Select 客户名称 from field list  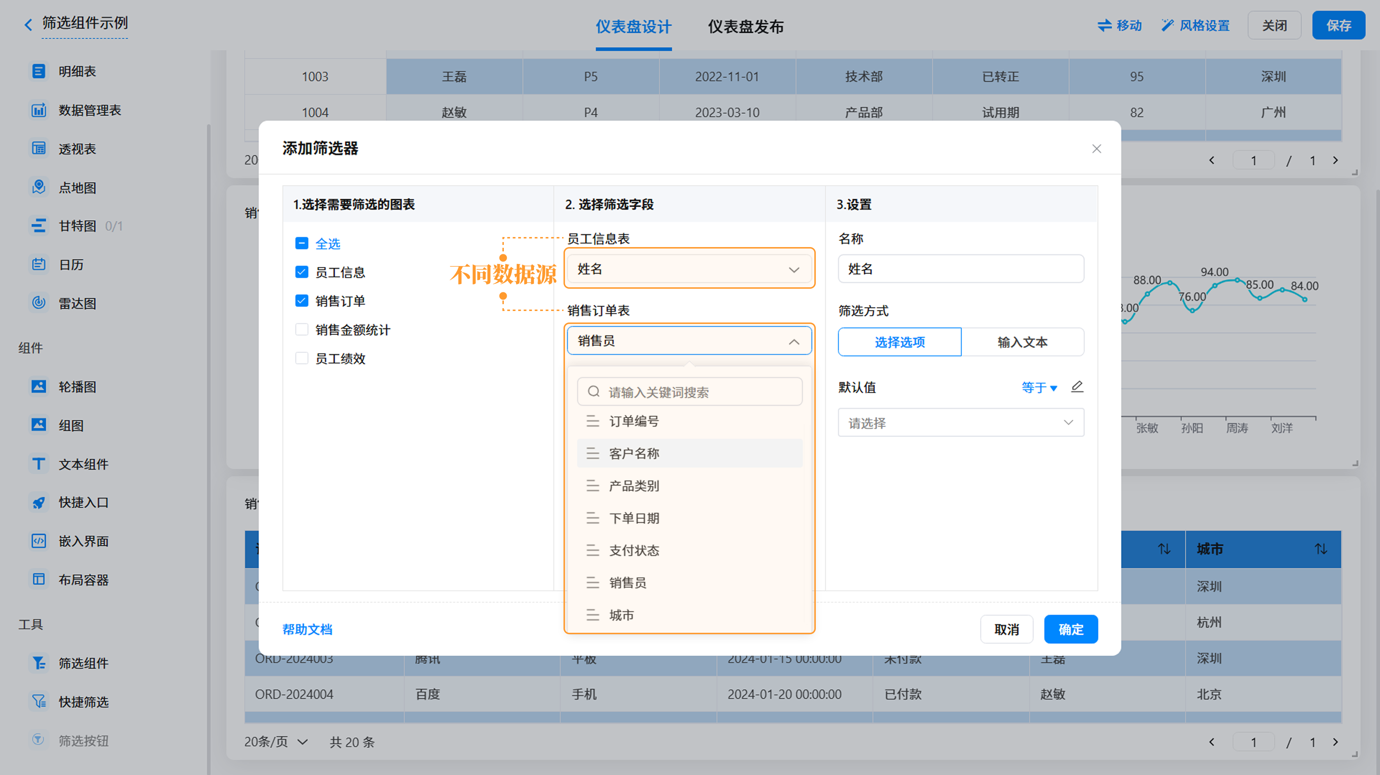pyautogui.click(x=689, y=453)
